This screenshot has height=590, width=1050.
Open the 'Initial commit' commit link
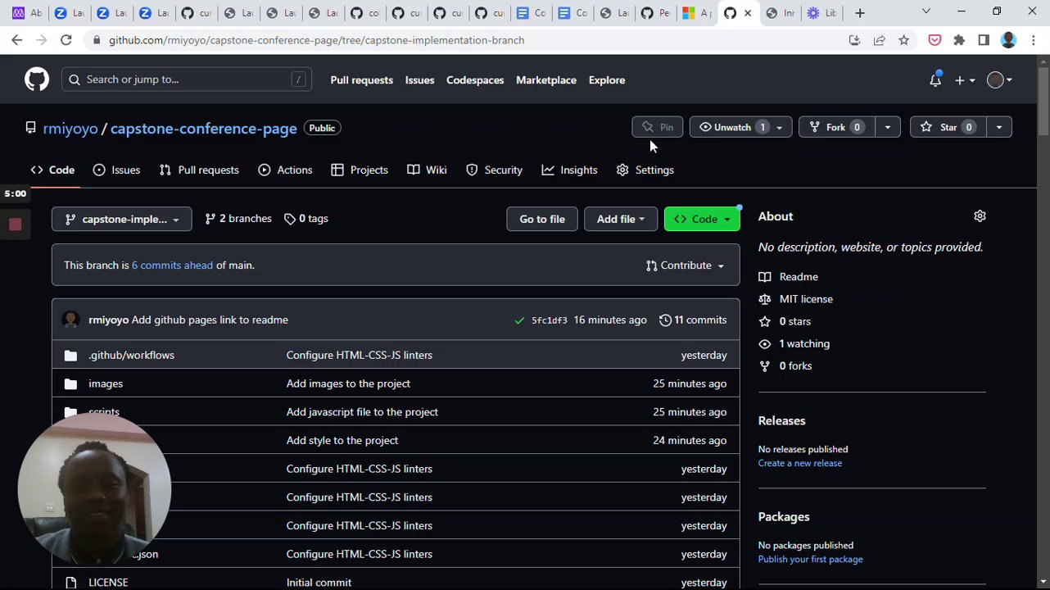tap(319, 583)
